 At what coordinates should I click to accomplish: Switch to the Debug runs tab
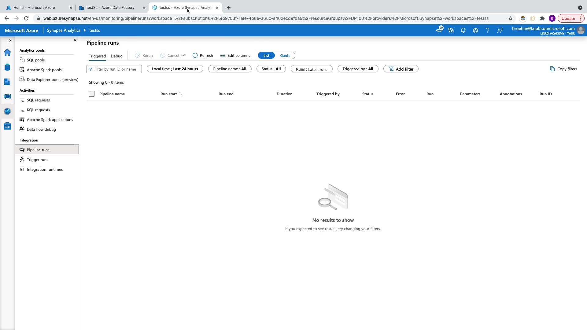click(x=116, y=56)
